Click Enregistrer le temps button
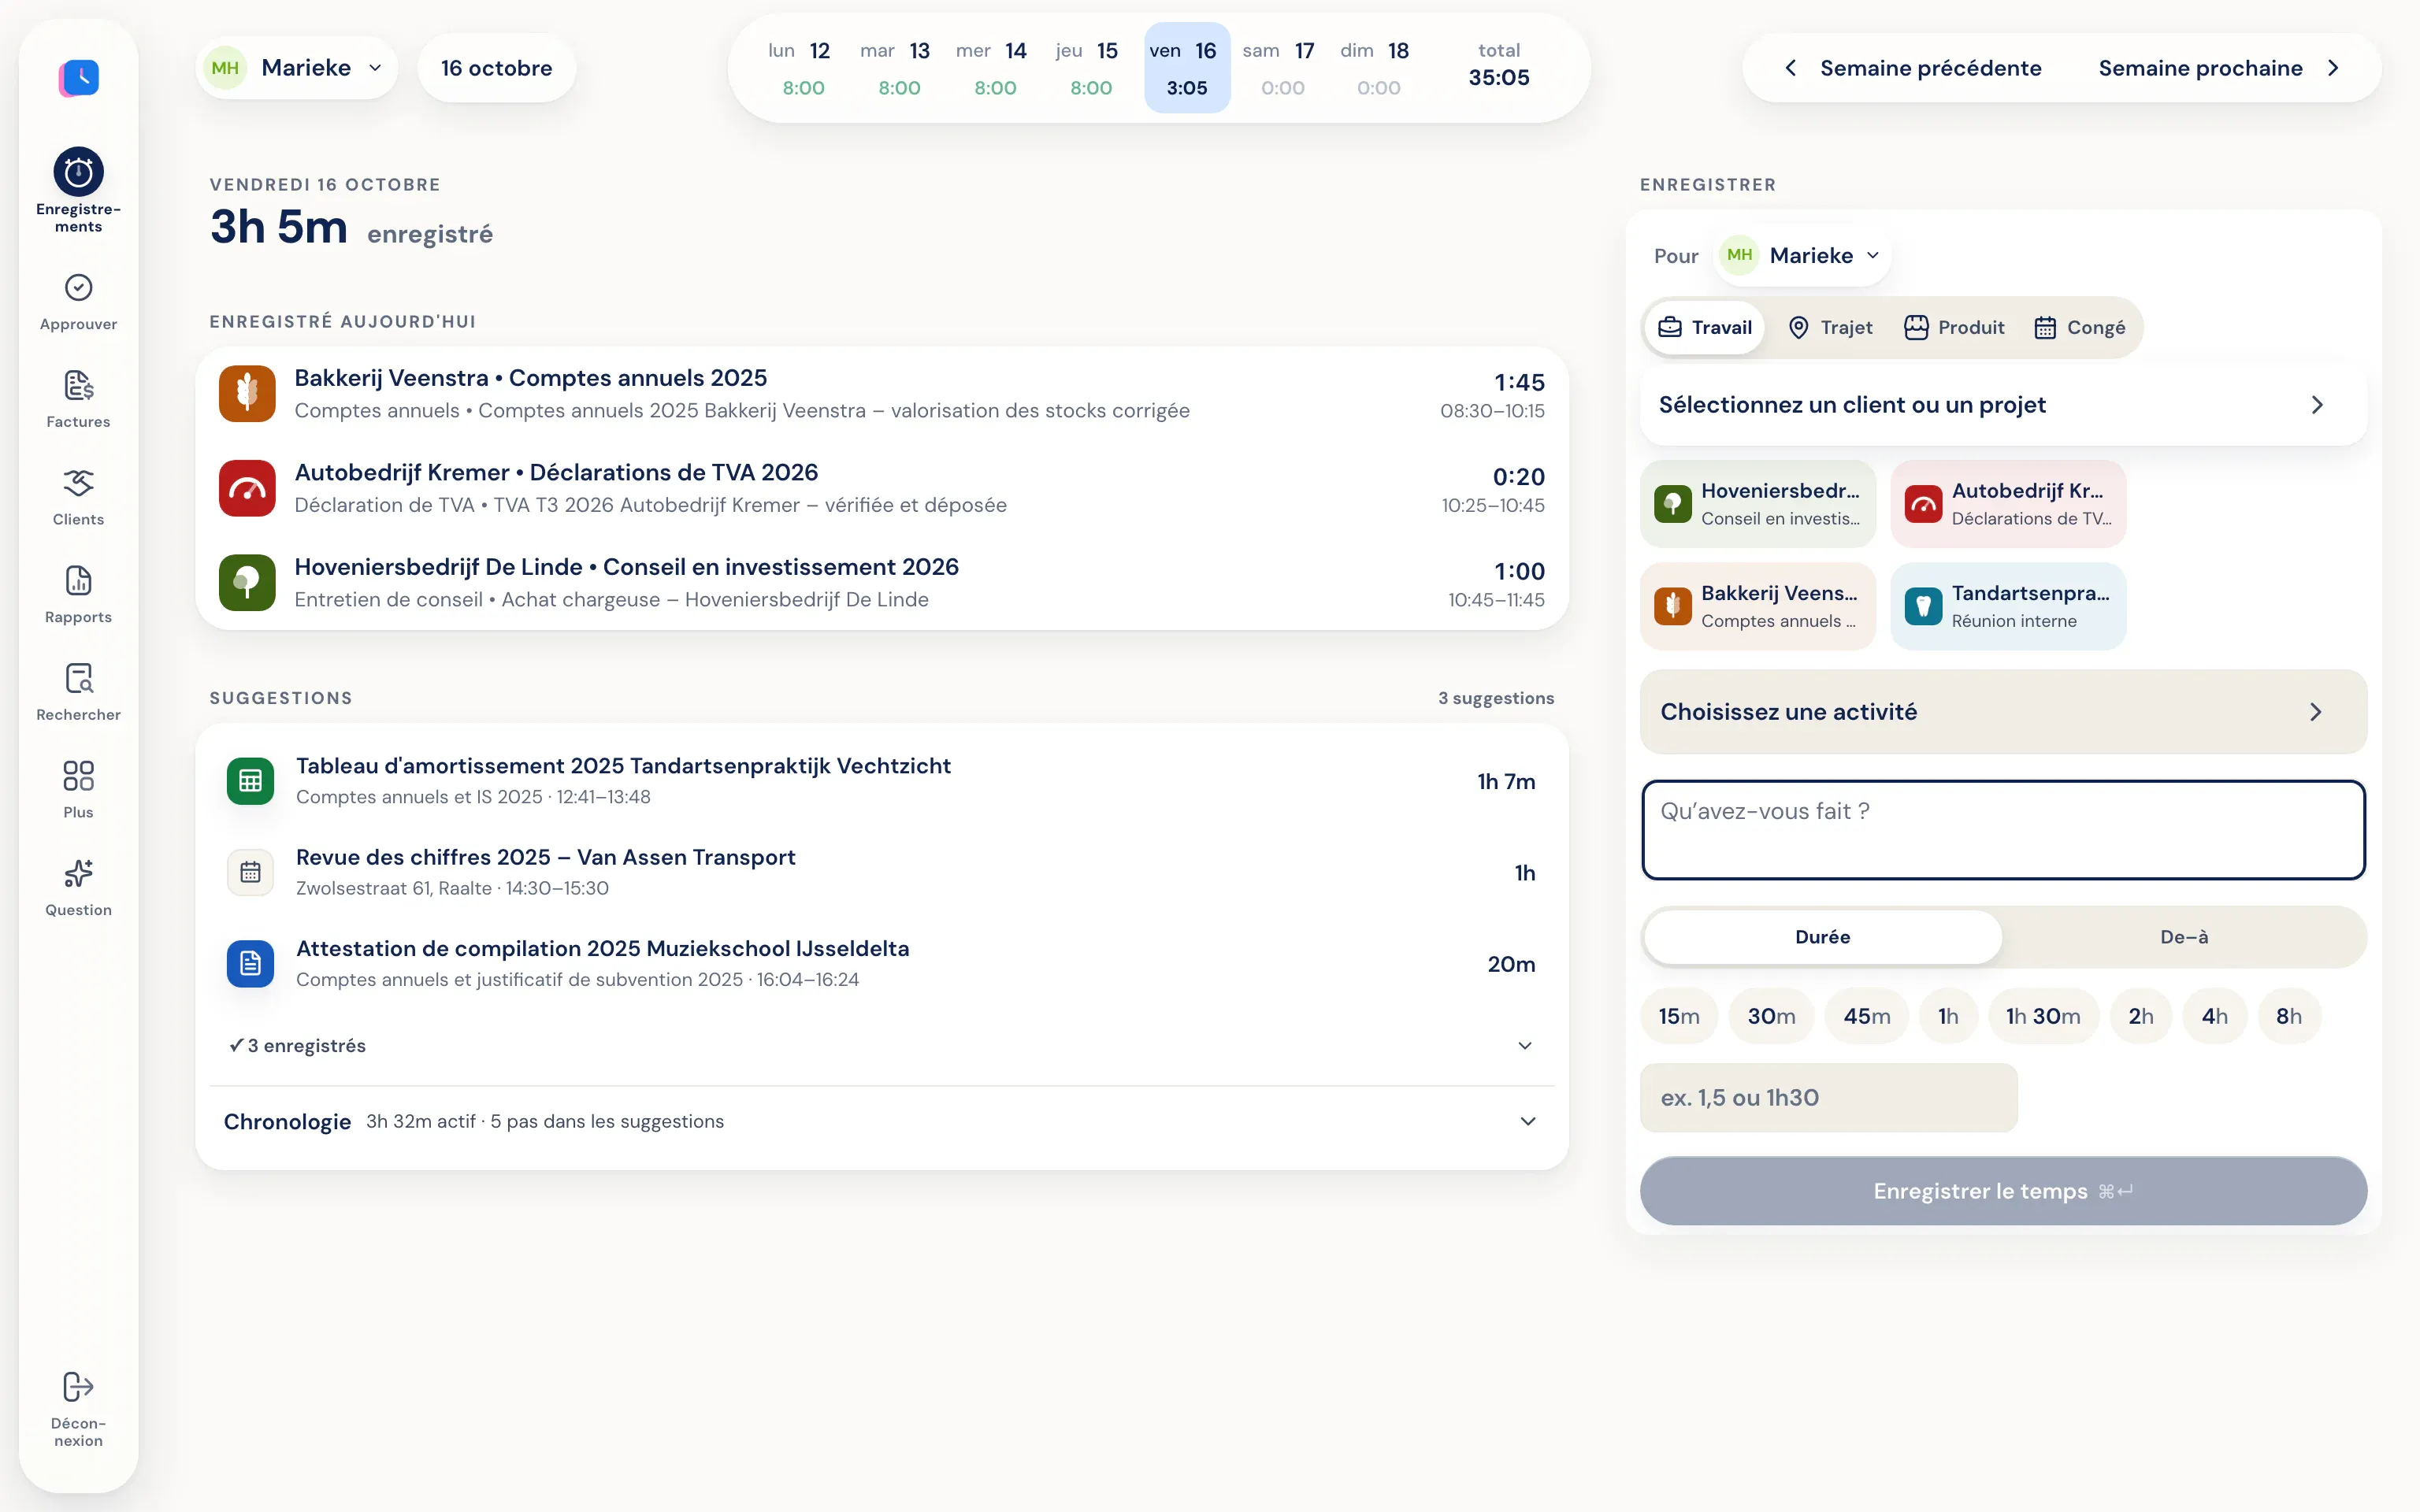 pyautogui.click(x=2003, y=1191)
